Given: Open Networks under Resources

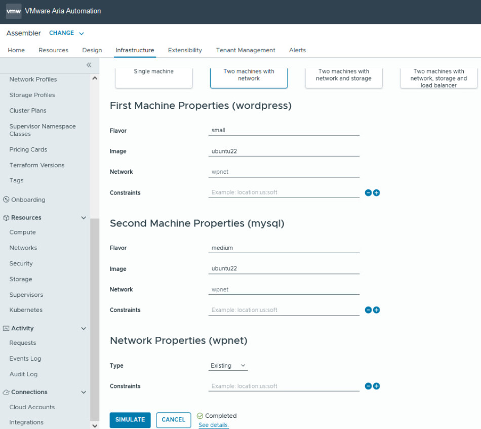Looking at the screenshot, I should [x=23, y=248].
